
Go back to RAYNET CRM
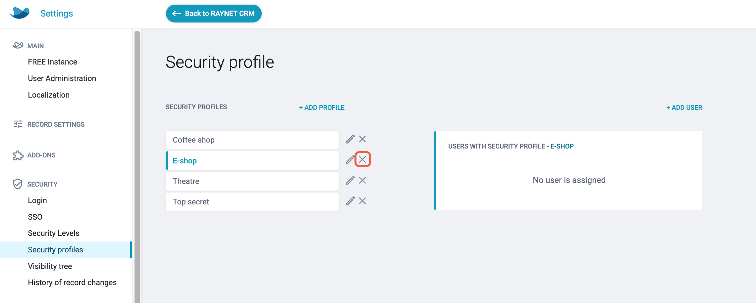(x=214, y=14)
